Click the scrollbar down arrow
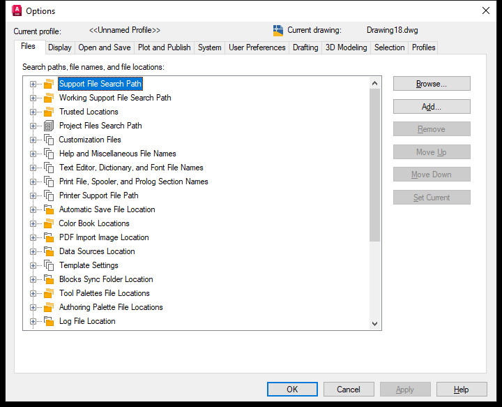 [374, 324]
